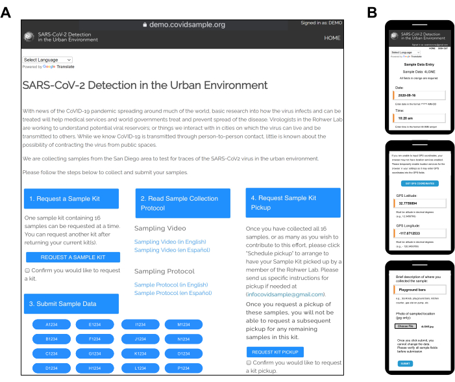
Task: Select sample button P1234
Action: point(184,368)
